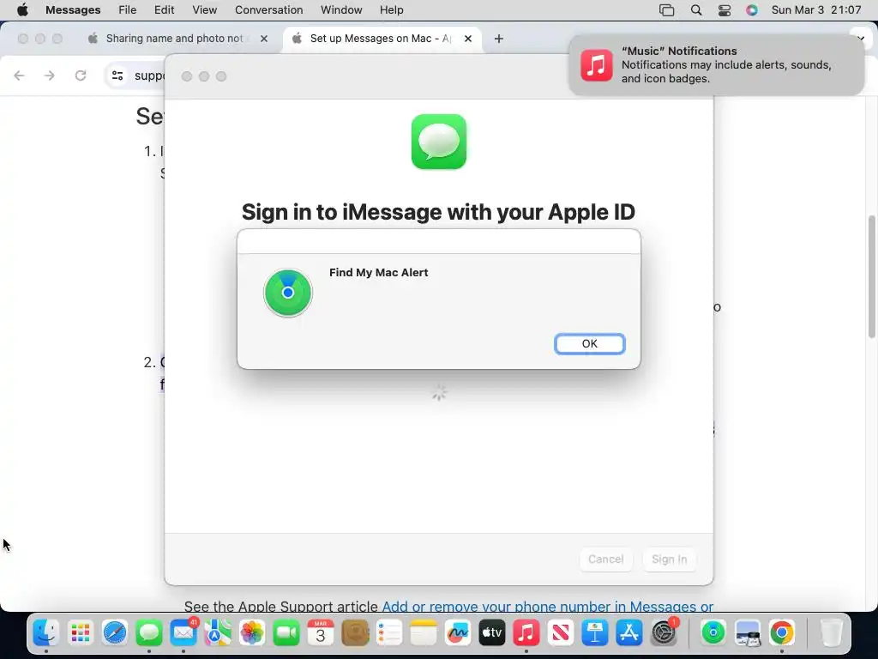Open the Conversation menu
Screen dimensions: 878x659
click(268, 10)
